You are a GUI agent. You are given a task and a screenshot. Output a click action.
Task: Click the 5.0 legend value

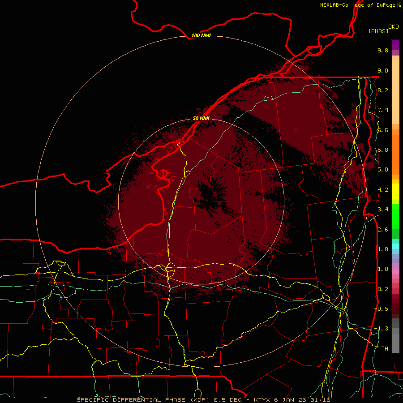(x=383, y=170)
